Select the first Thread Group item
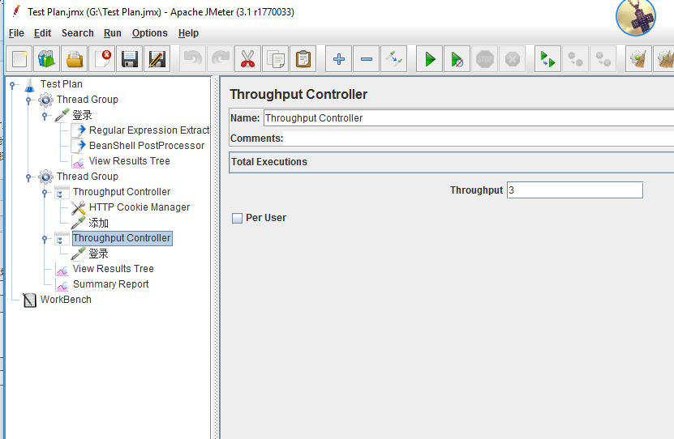Screen dimensions: 674x439 point(88,100)
